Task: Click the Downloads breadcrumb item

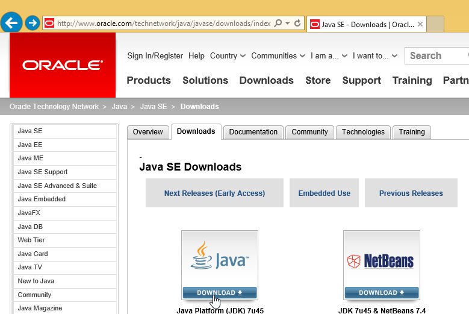Action: (199, 107)
